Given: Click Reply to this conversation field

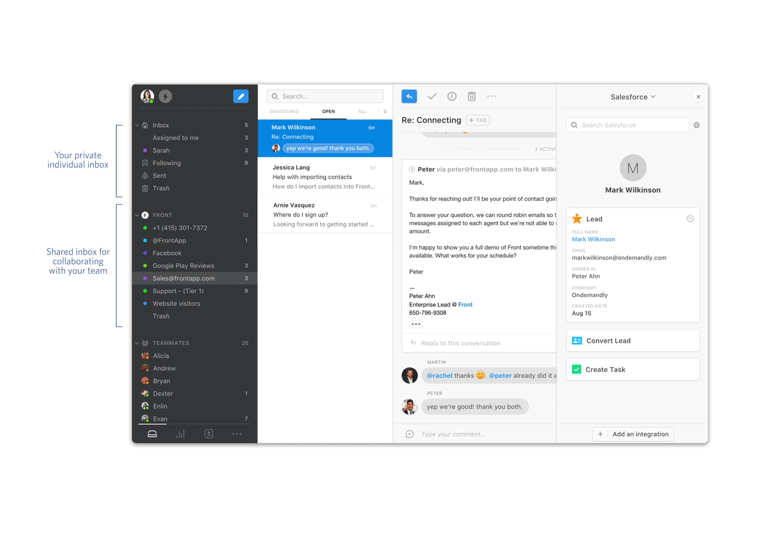Looking at the screenshot, I should [479, 343].
